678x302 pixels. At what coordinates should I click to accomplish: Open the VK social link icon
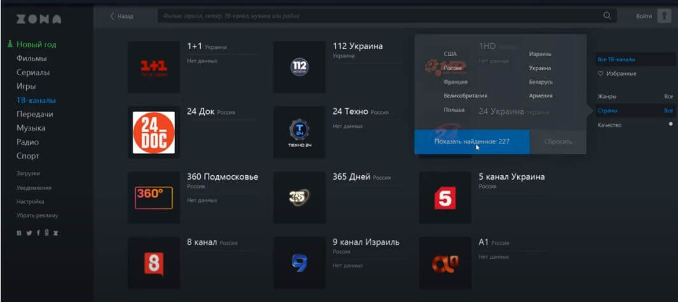[19, 233]
